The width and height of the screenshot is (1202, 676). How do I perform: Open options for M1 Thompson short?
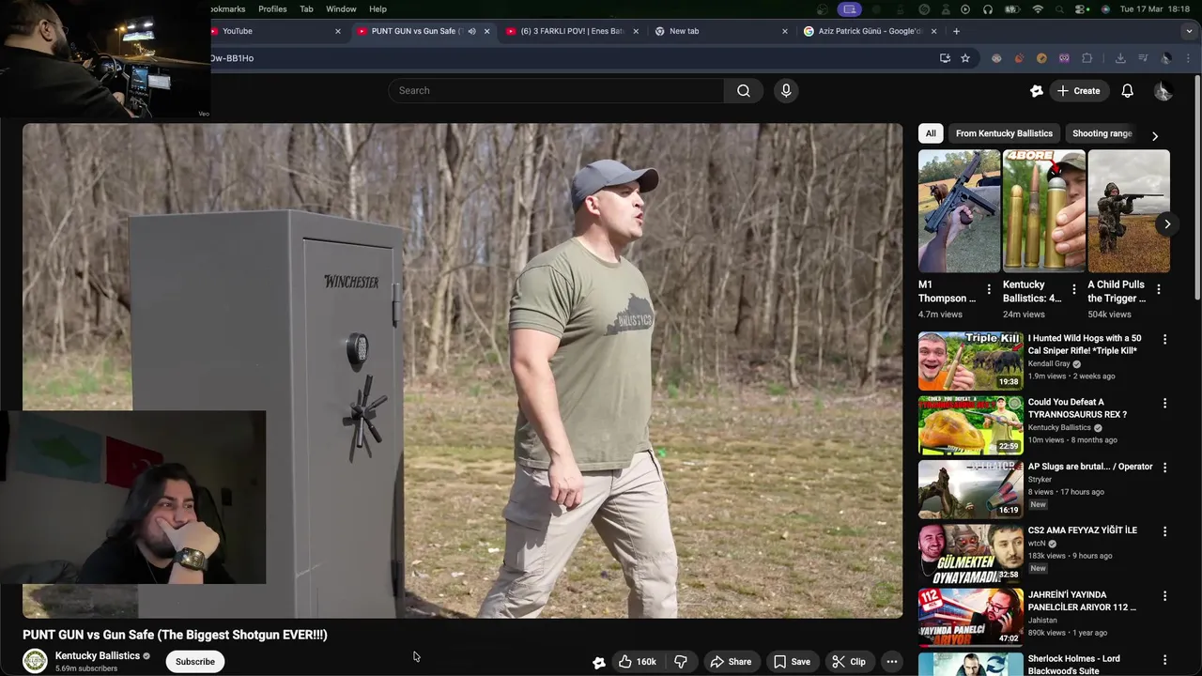click(988, 289)
